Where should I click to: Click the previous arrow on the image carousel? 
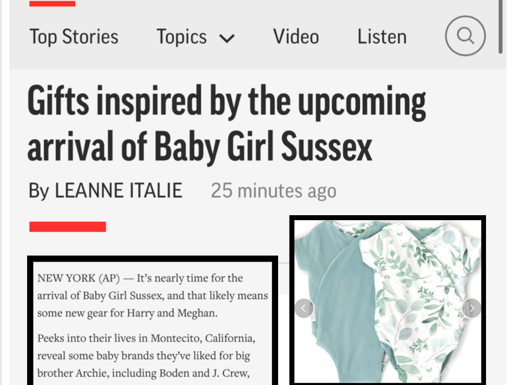[304, 308]
